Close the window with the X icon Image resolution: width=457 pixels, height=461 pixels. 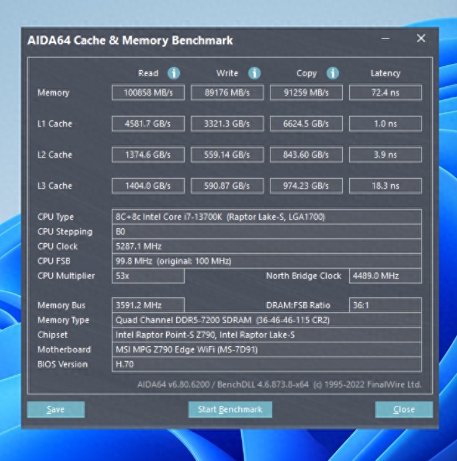point(421,38)
